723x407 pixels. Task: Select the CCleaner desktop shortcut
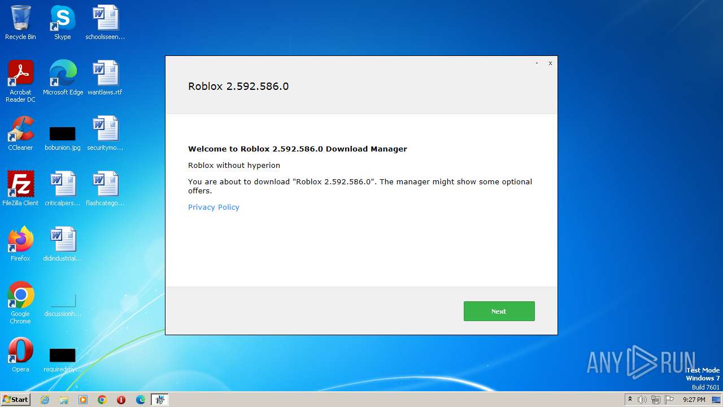coord(20,133)
